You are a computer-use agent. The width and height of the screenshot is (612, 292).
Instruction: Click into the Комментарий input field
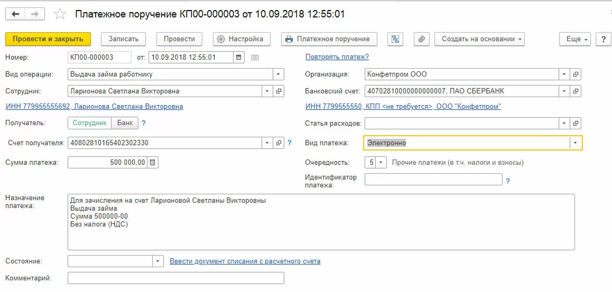click(176, 278)
